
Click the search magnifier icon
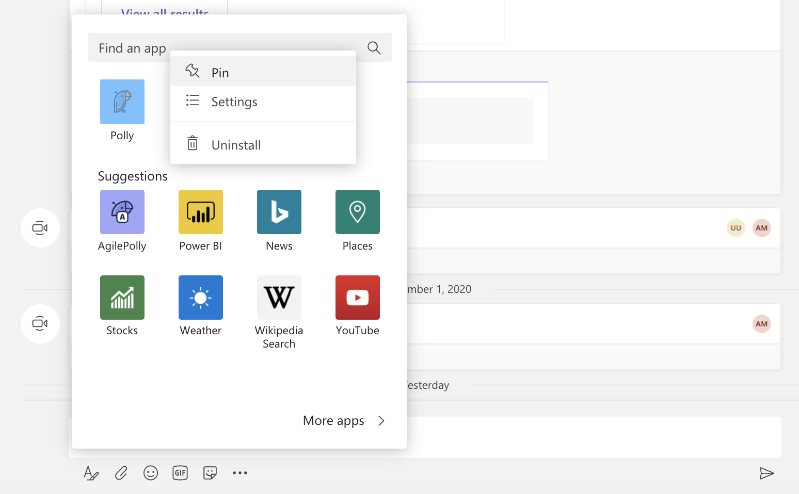pos(374,48)
